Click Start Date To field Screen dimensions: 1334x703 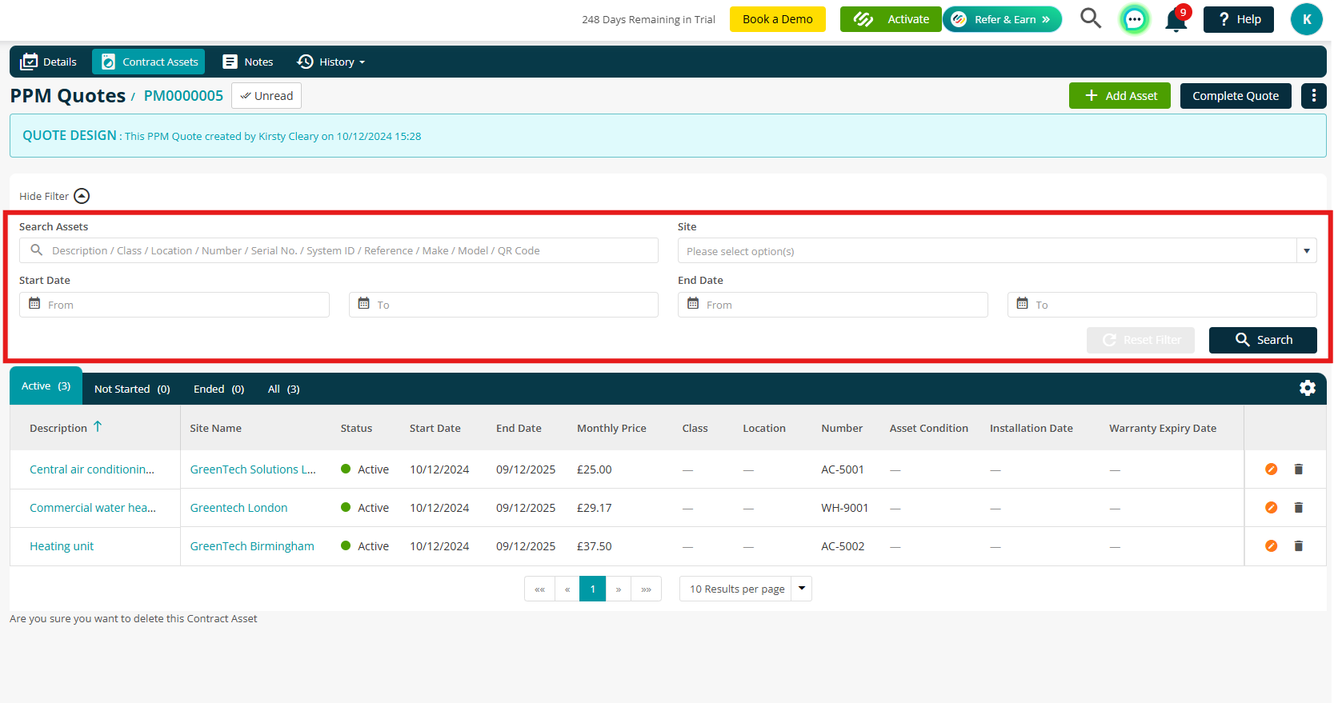[x=503, y=305]
